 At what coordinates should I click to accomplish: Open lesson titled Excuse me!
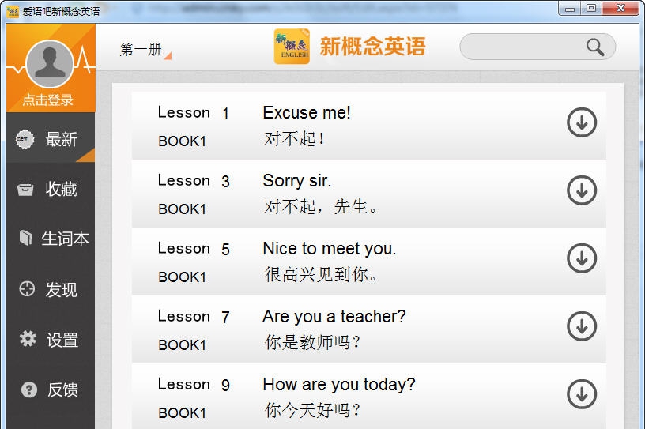click(x=307, y=113)
